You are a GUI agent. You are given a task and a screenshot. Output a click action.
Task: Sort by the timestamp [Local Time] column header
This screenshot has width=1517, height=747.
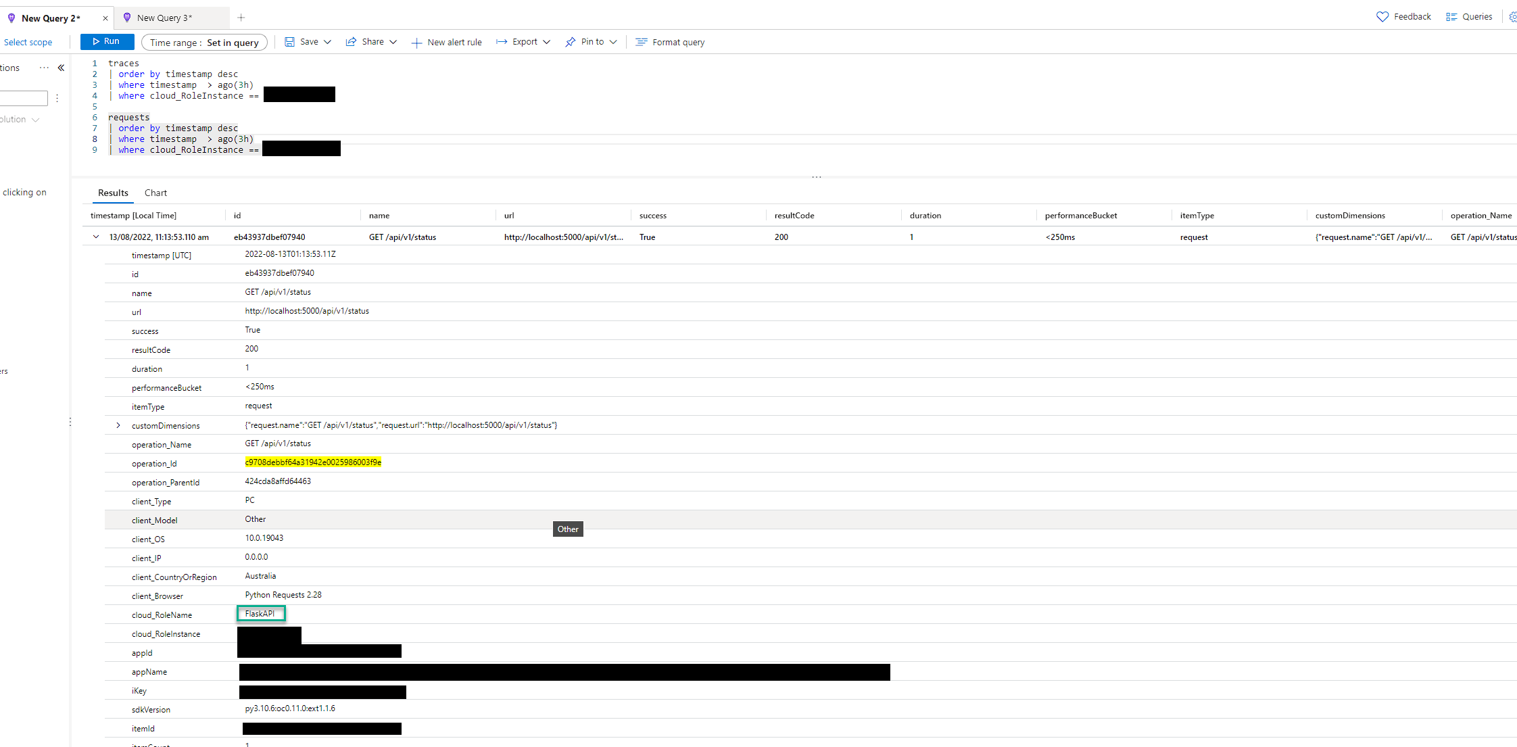pos(133,216)
